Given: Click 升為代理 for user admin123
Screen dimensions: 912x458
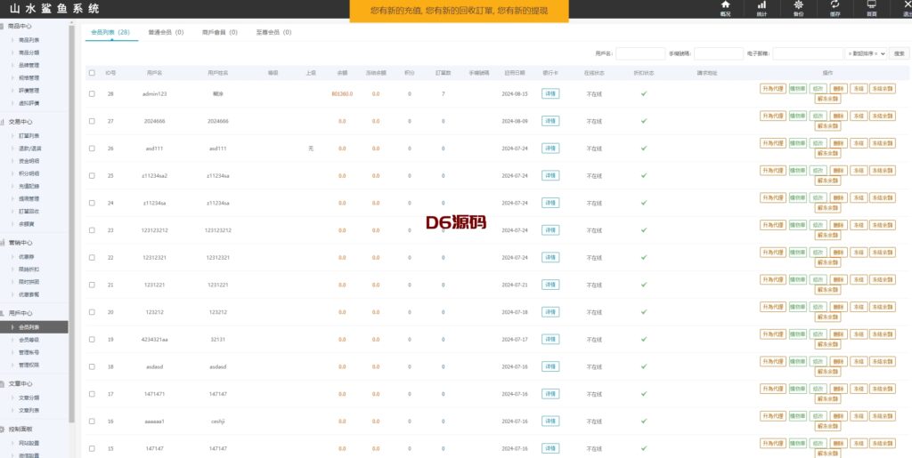Looking at the screenshot, I should coord(772,88).
